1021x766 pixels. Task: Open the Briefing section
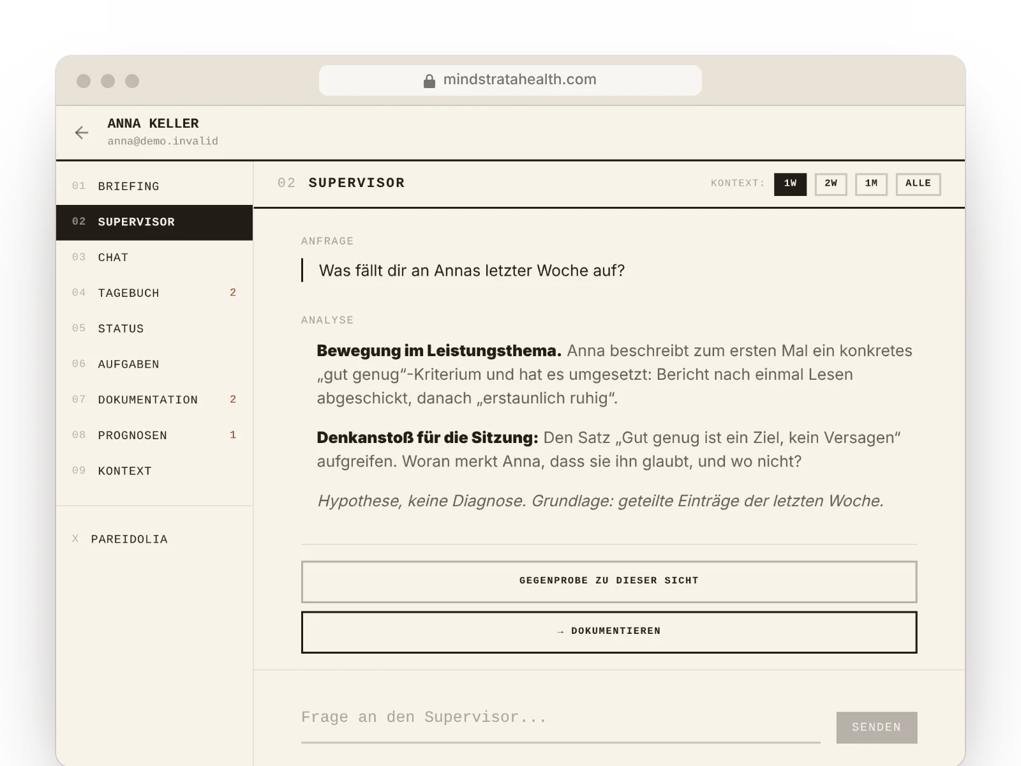click(x=154, y=186)
